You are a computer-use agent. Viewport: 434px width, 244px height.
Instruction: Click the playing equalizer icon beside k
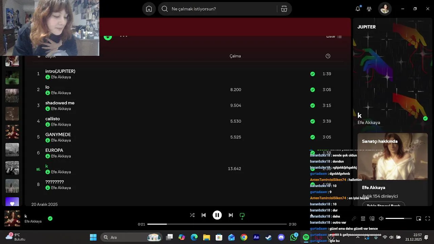pos(38,169)
